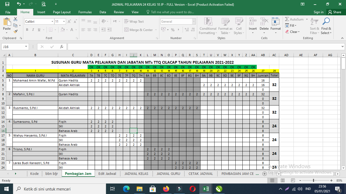
Task: Open the General number format dropdown
Action: coord(194,22)
